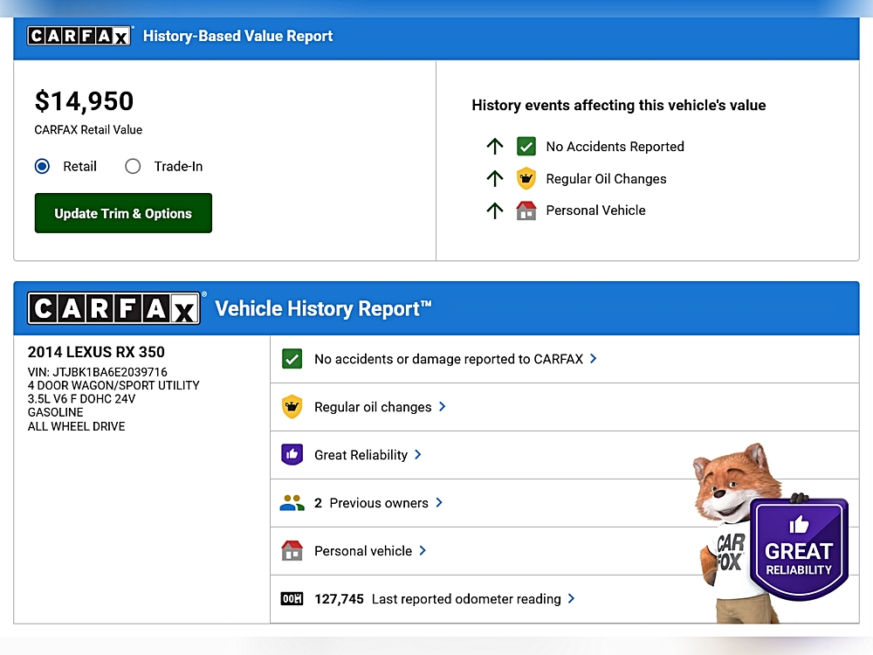
Task: Expand the Regular oil changes chevron
Action: coord(443,406)
